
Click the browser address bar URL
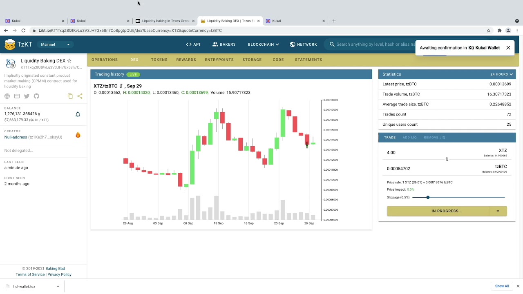(x=130, y=31)
